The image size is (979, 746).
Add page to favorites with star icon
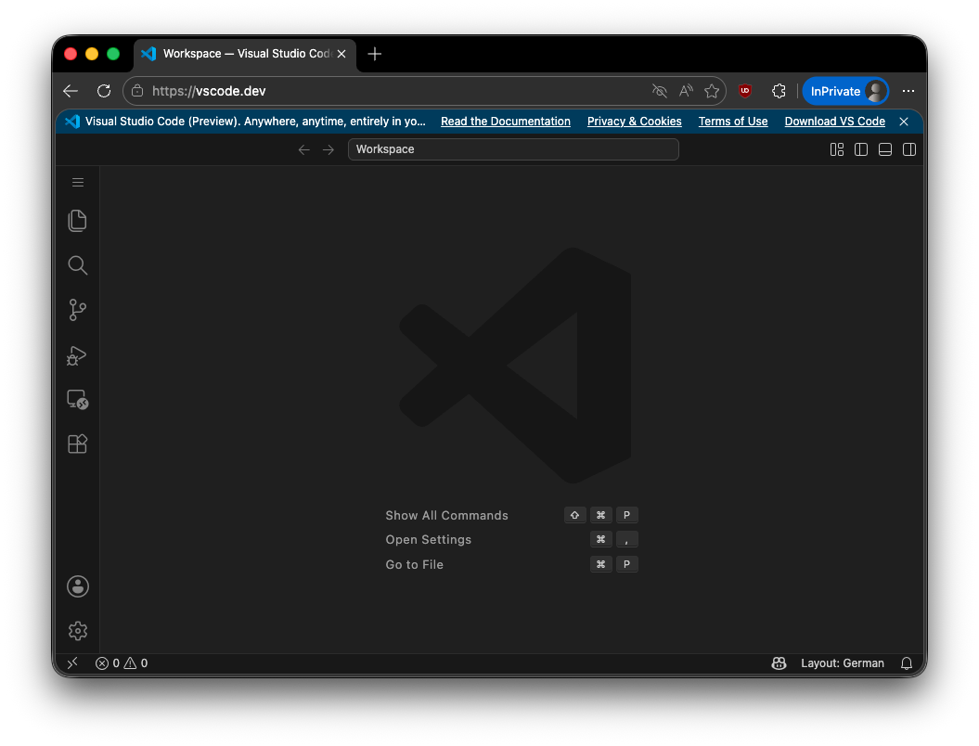point(712,91)
